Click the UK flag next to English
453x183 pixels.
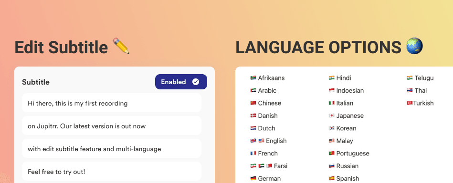point(253,141)
